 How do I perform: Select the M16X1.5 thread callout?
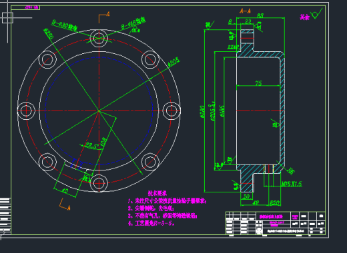tap(292, 184)
